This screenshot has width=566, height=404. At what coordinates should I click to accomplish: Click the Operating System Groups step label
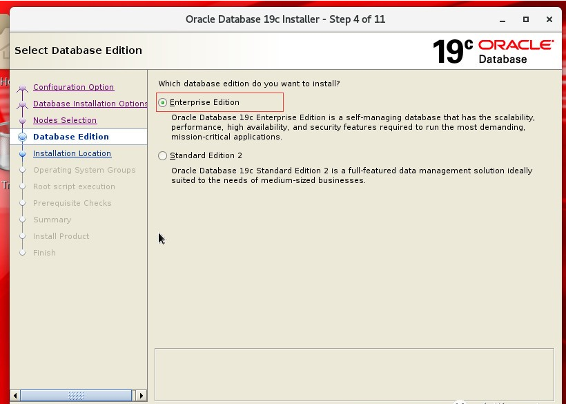84,170
